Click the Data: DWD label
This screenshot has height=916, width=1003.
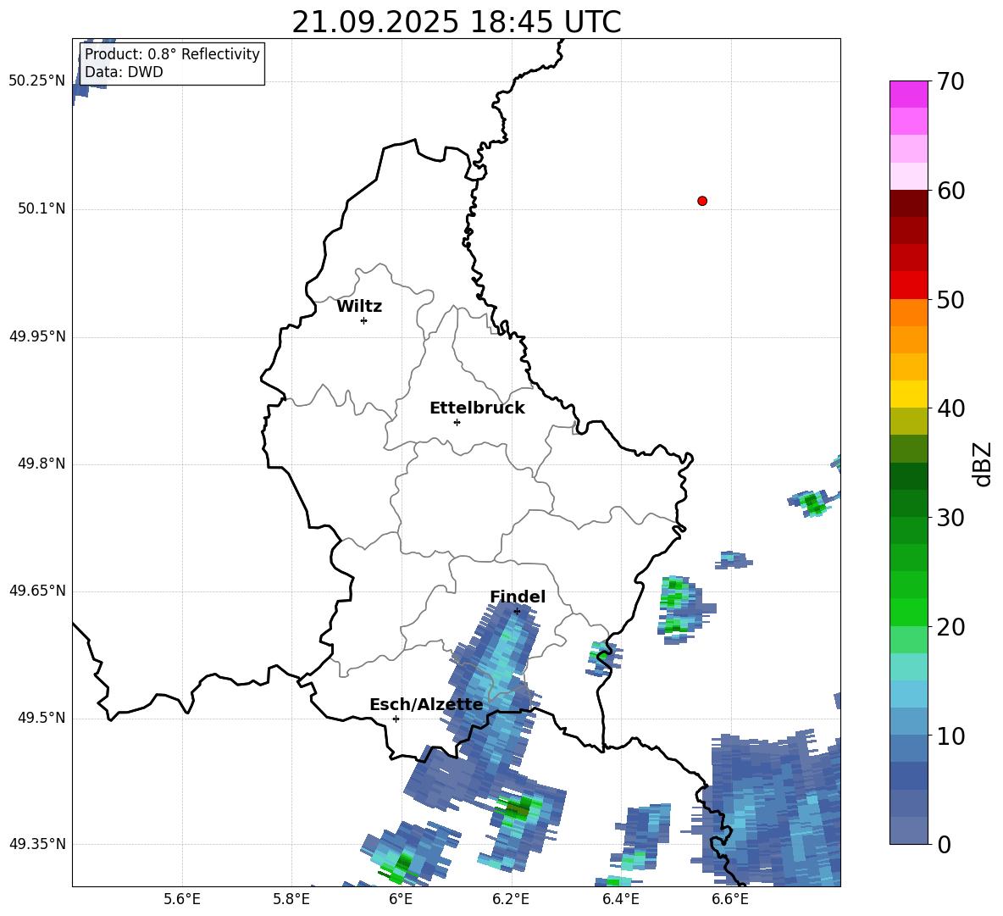tap(124, 72)
